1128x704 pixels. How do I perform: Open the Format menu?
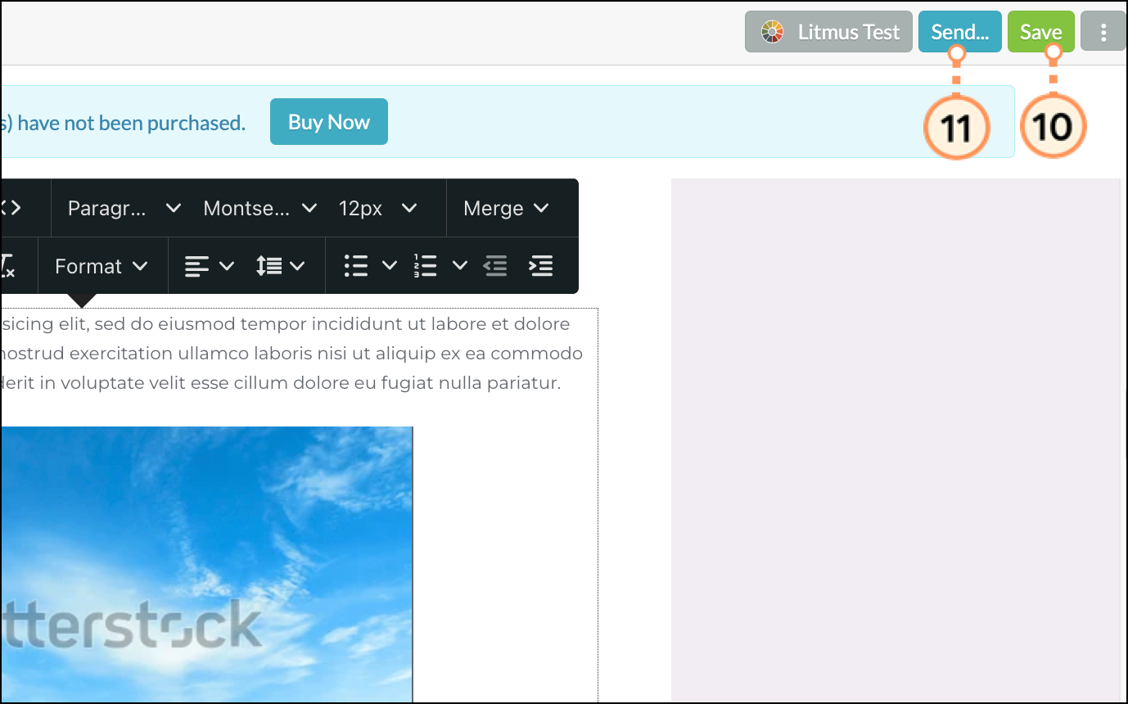[x=102, y=266]
